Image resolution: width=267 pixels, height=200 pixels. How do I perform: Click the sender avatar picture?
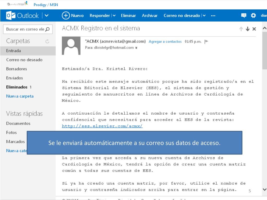71,46
